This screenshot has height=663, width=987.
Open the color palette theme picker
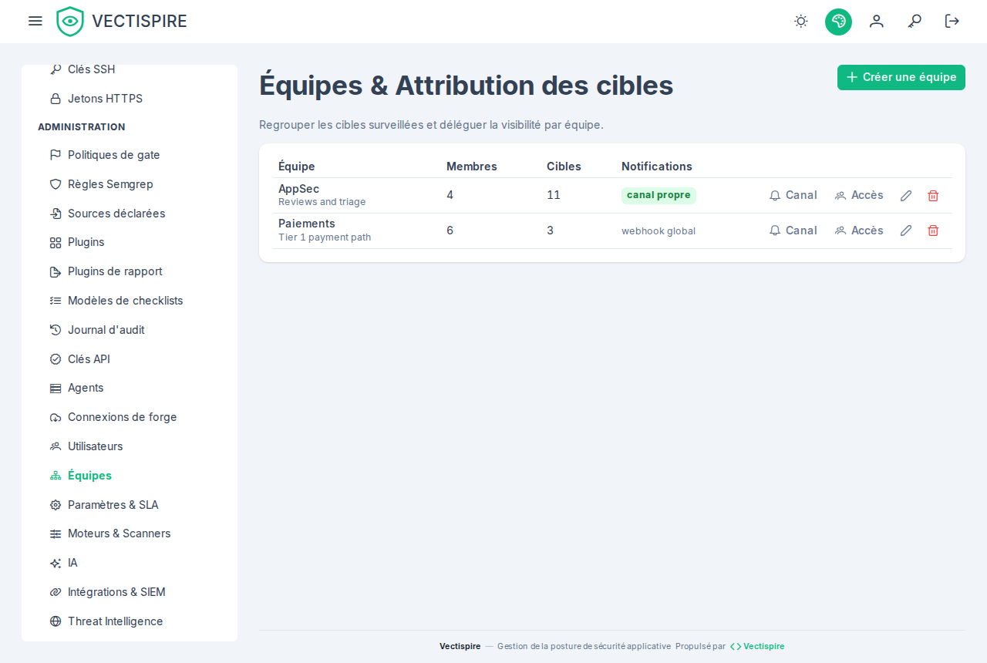click(838, 22)
